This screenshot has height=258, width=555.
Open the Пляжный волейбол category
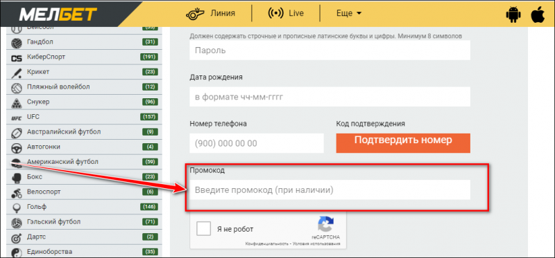(58, 86)
